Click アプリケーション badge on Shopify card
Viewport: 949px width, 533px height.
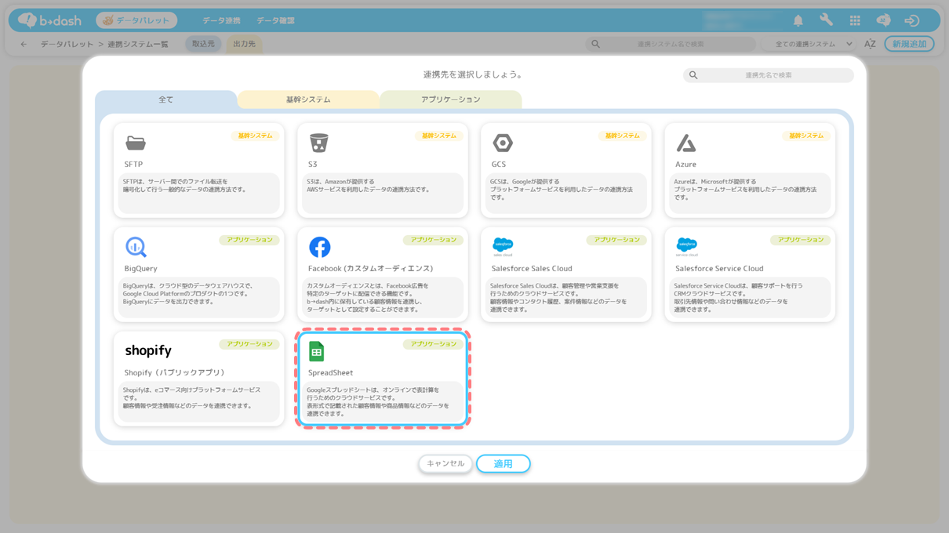(x=249, y=344)
